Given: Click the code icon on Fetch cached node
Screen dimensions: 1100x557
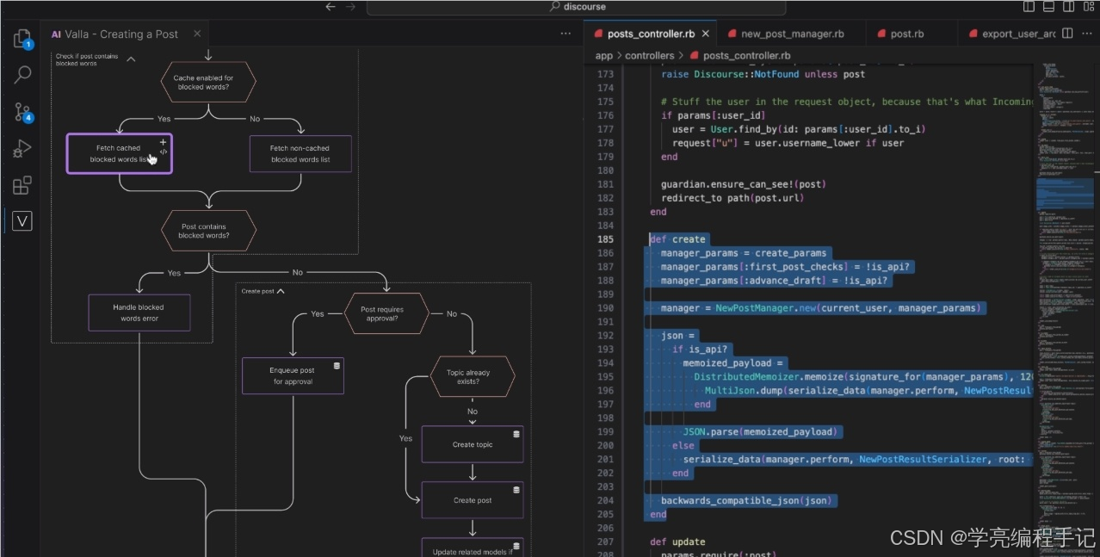Looking at the screenshot, I should coord(164,152).
